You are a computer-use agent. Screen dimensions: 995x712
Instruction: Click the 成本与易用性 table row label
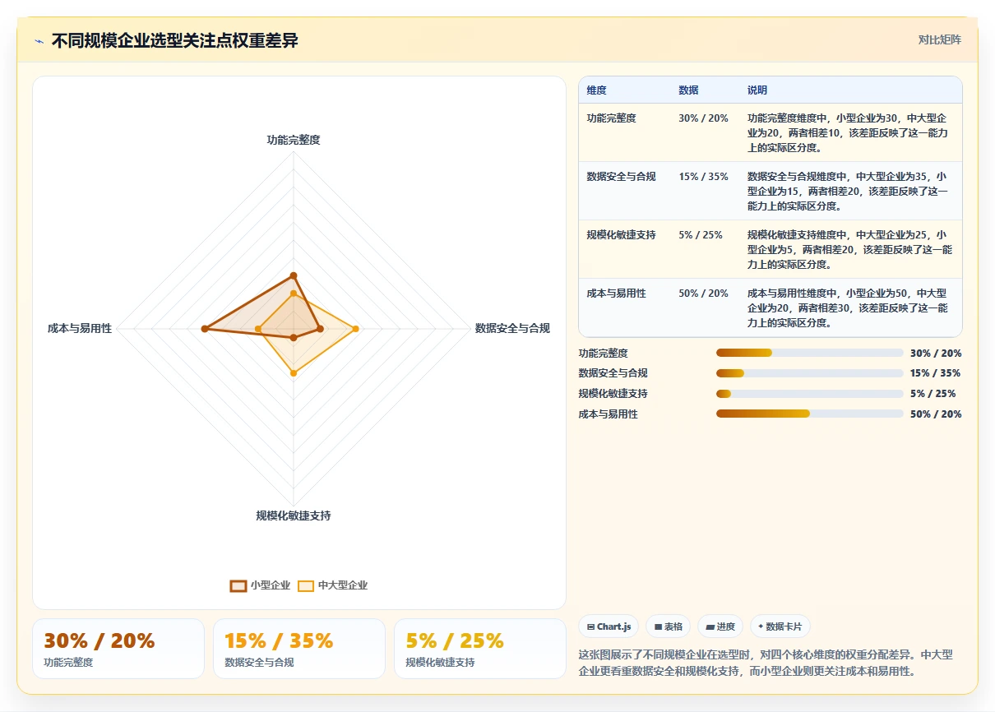pyautogui.click(x=617, y=294)
